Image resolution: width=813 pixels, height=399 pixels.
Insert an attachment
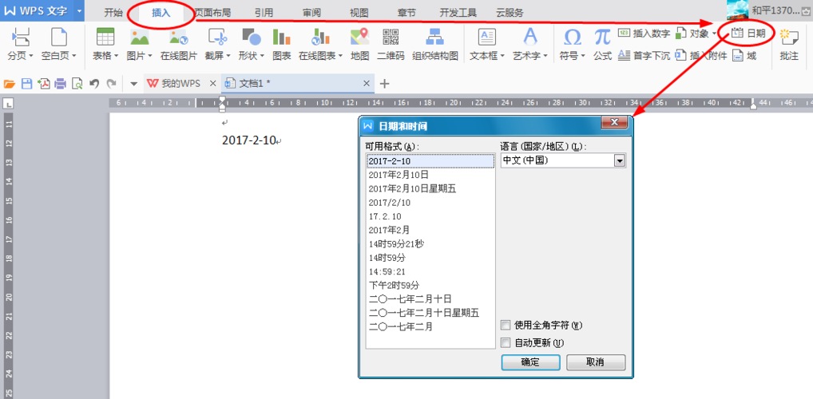(x=701, y=56)
